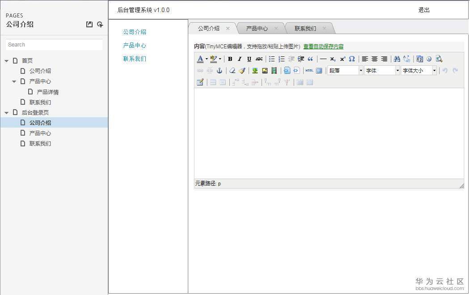Click the blue 产品中心 navigation link
Screen dimensions: 470x295
[x=135, y=45]
